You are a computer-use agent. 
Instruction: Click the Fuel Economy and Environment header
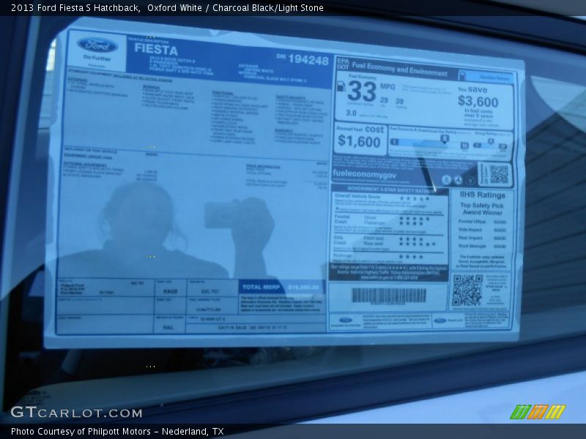399,69
